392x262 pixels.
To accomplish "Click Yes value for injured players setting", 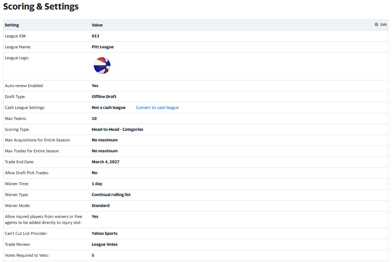I will click(95, 217).
